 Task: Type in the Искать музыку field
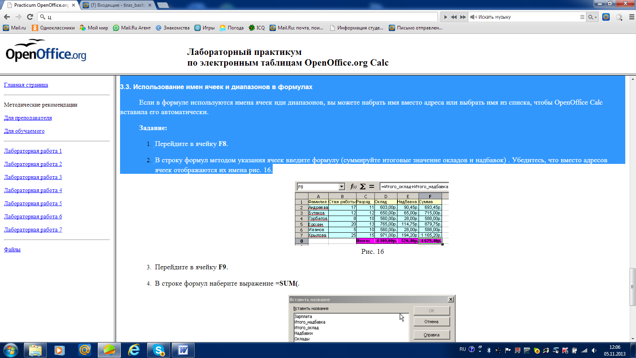point(527,17)
